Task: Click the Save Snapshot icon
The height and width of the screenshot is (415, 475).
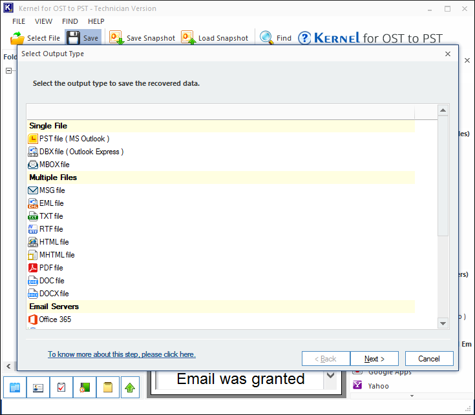Action: pyautogui.click(x=116, y=37)
